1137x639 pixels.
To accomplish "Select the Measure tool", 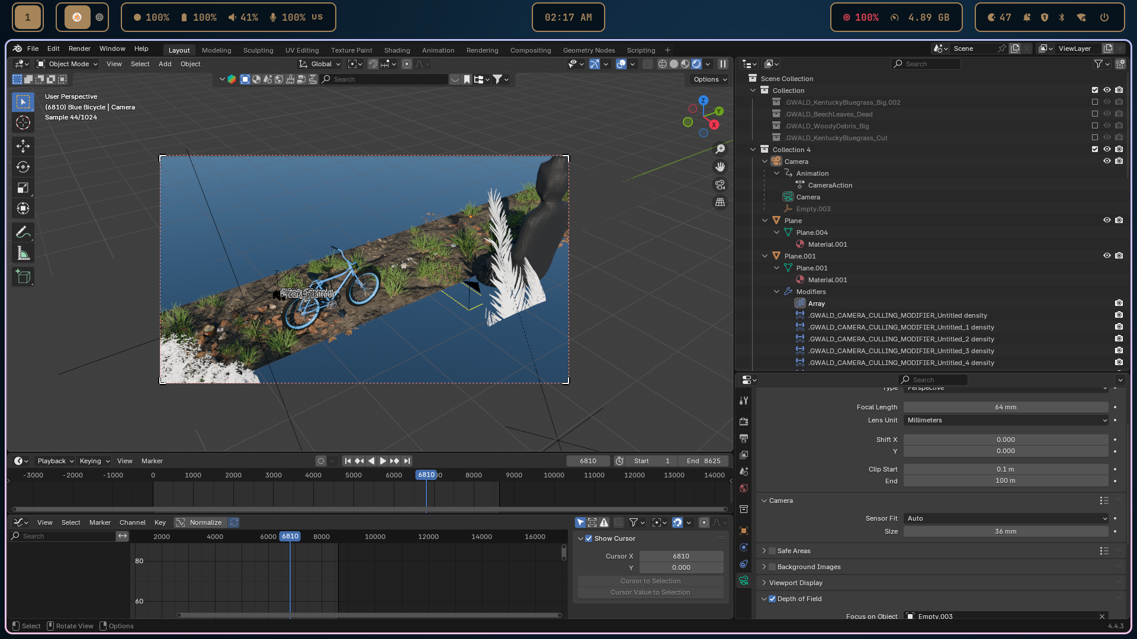I will [x=23, y=253].
